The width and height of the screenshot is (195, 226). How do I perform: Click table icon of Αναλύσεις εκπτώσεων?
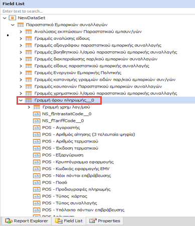point(29,32)
